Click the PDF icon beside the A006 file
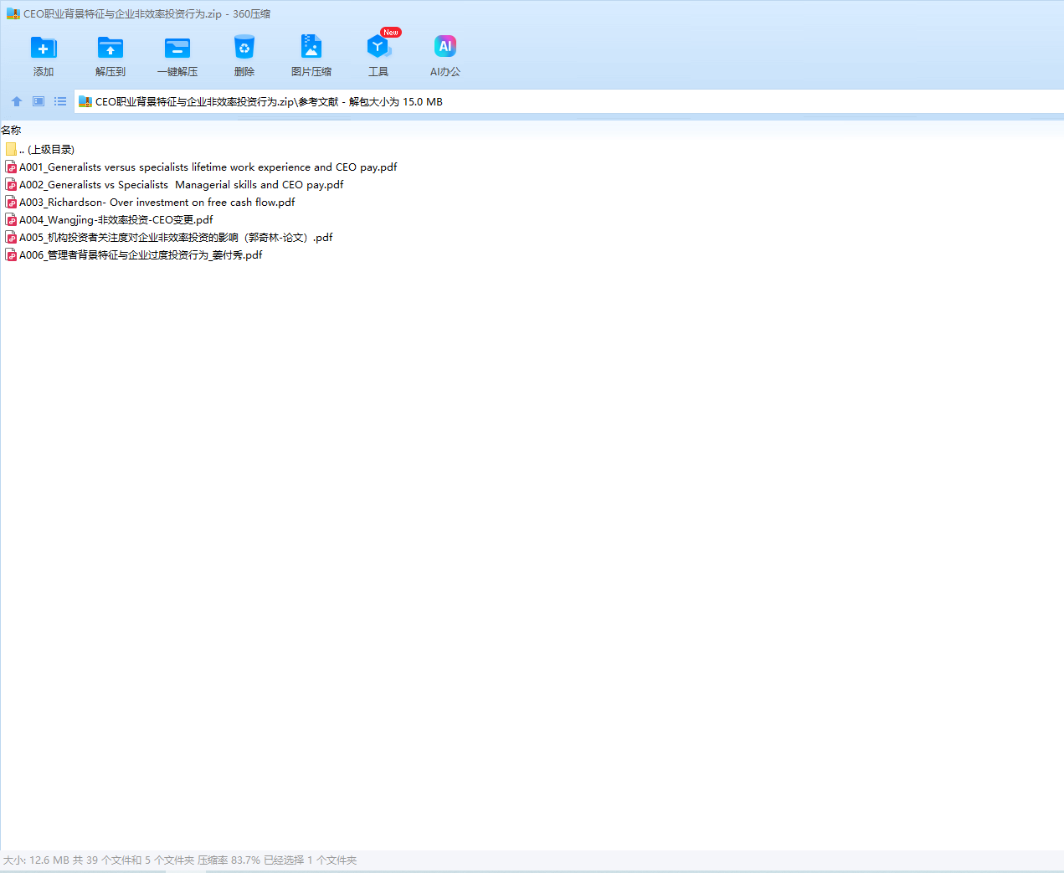 (x=11, y=254)
